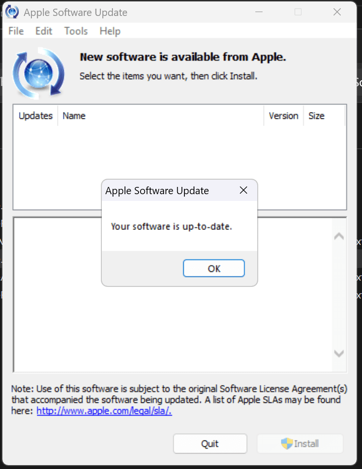The height and width of the screenshot is (469, 362).
Task: Minimize the Apple Software Update window
Action: 259,12
